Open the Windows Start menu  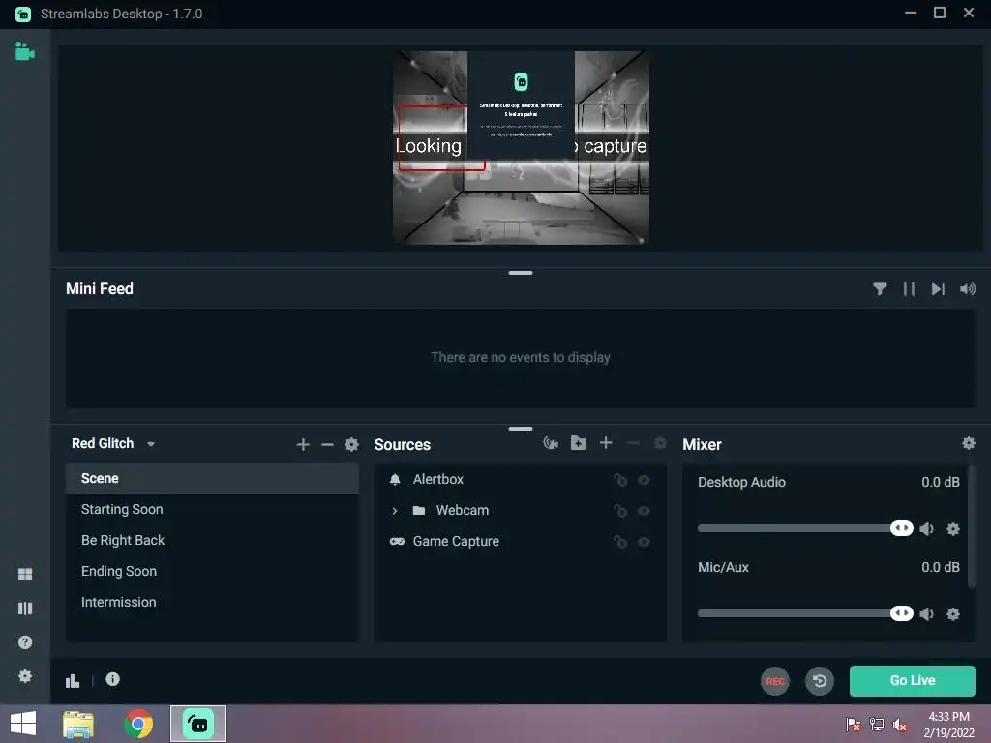(x=23, y=724)
